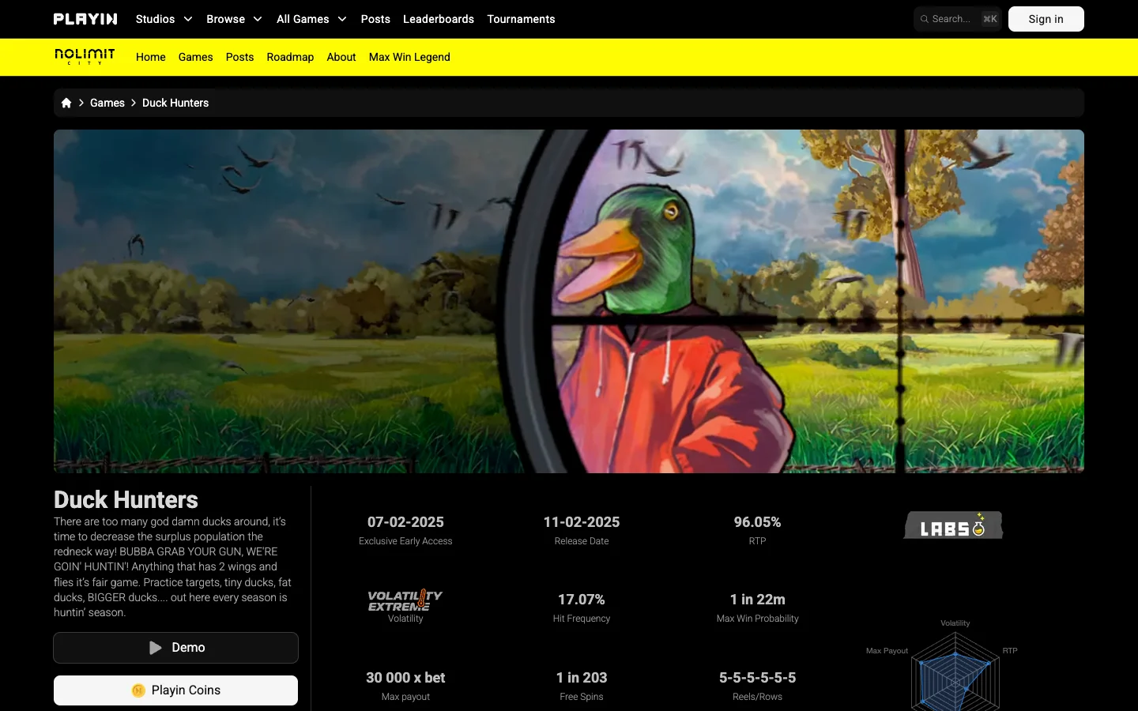Expand the Browse dropdown

(x=234, y=19)
